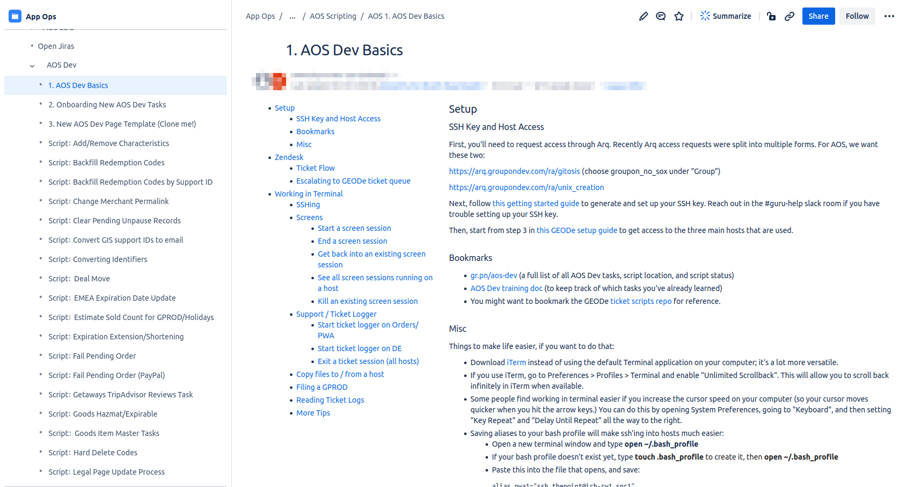
Task: Click the App Ops space icon
Action: click(15, 16)
